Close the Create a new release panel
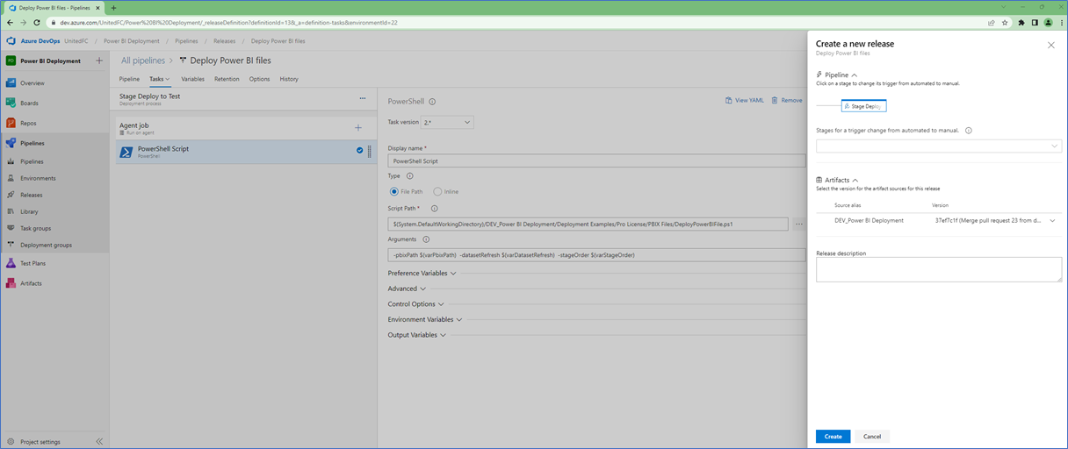The height and width of the screenshot is (449, 1068). click(x=1051, y=45)
